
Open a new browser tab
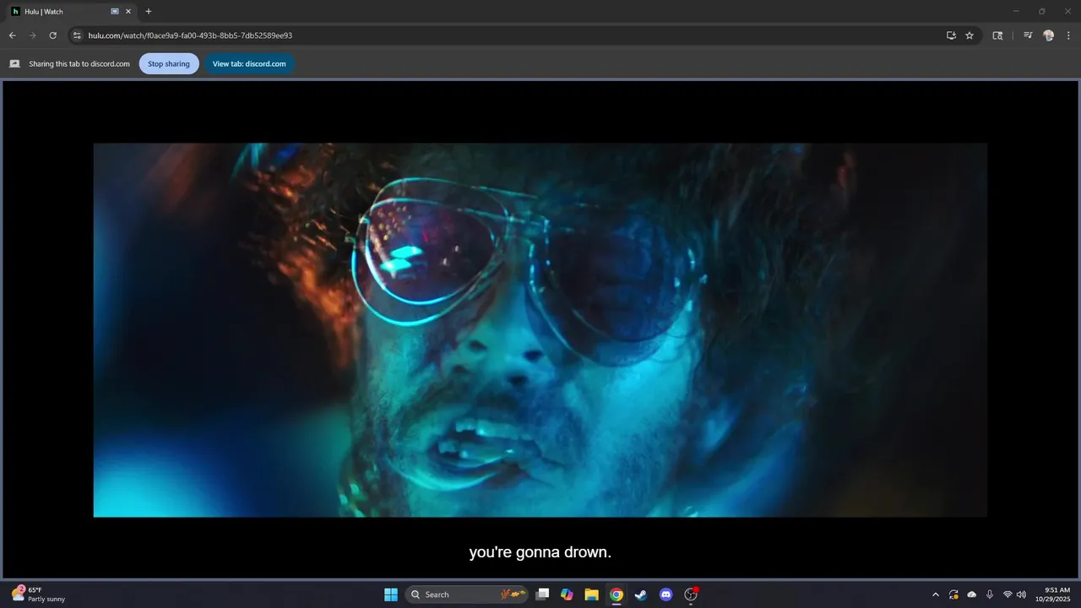coord(149,12)
